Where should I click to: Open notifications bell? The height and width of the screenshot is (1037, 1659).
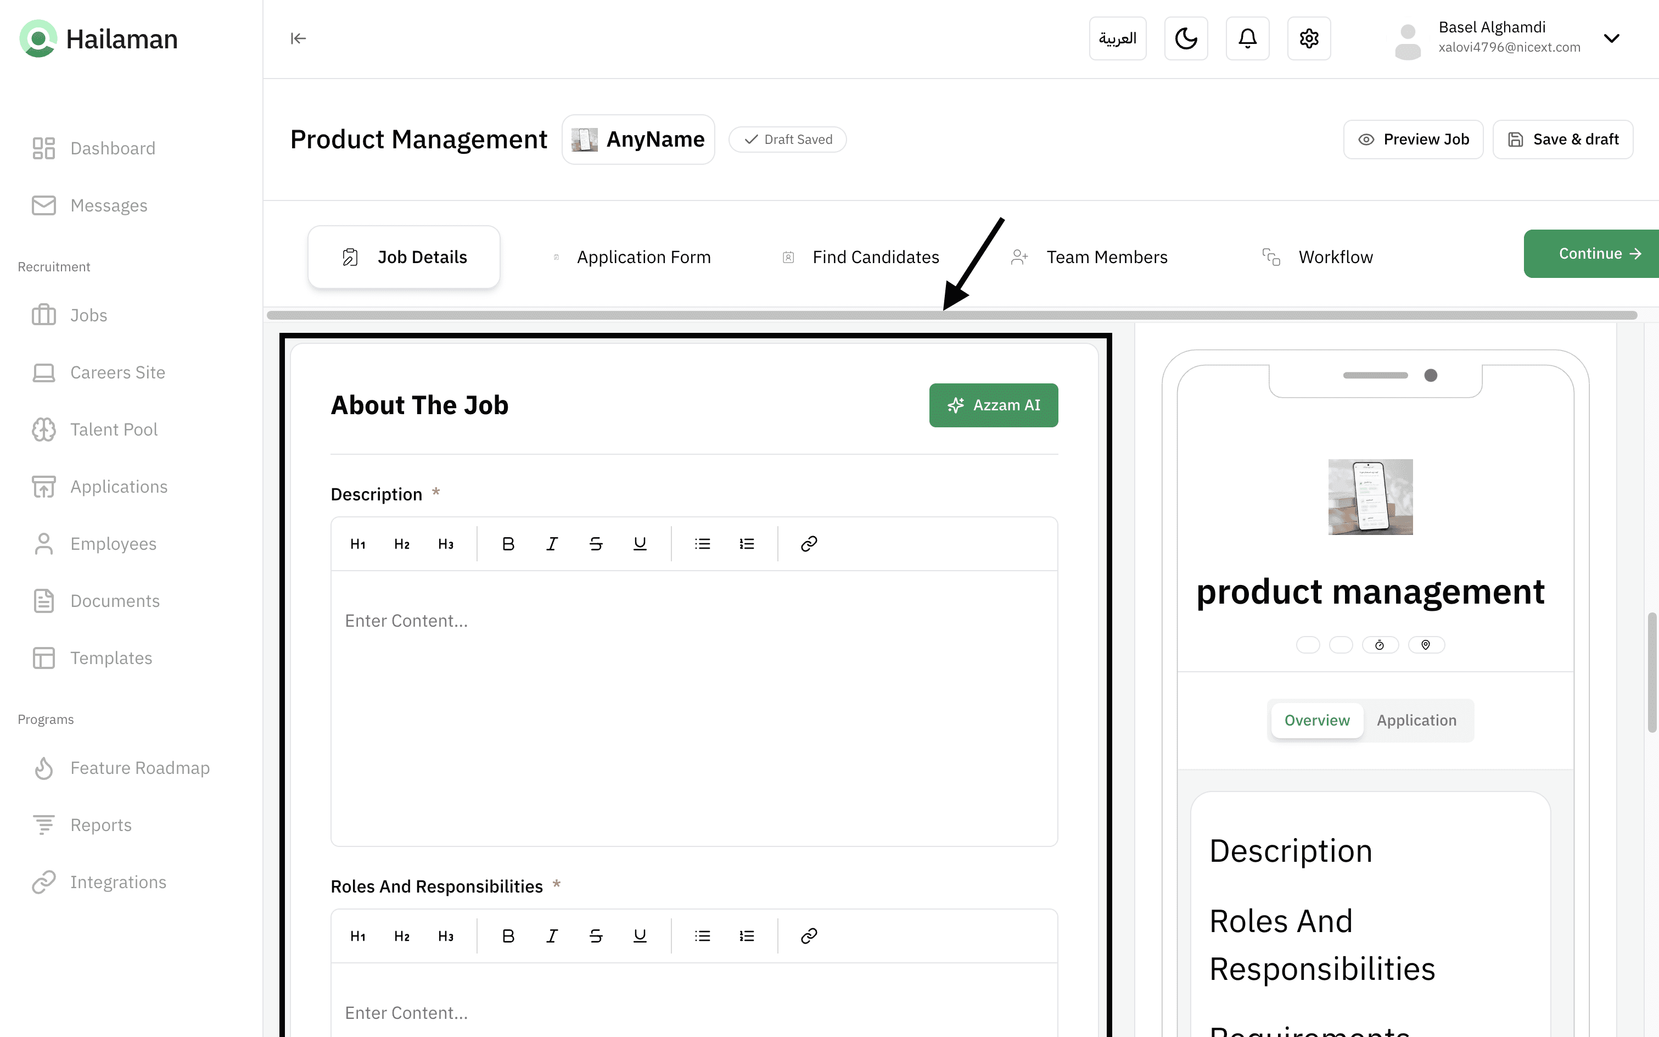tap(1247, 38)
